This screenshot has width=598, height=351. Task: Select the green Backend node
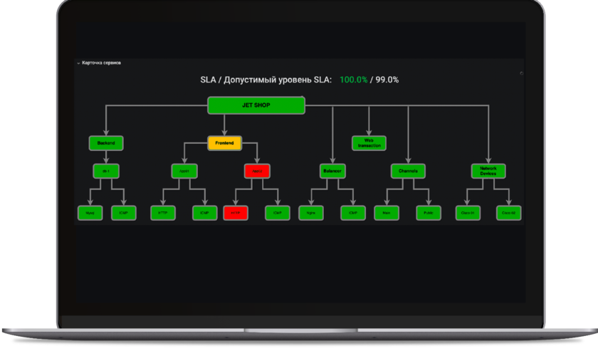click(x=106, y=143)
